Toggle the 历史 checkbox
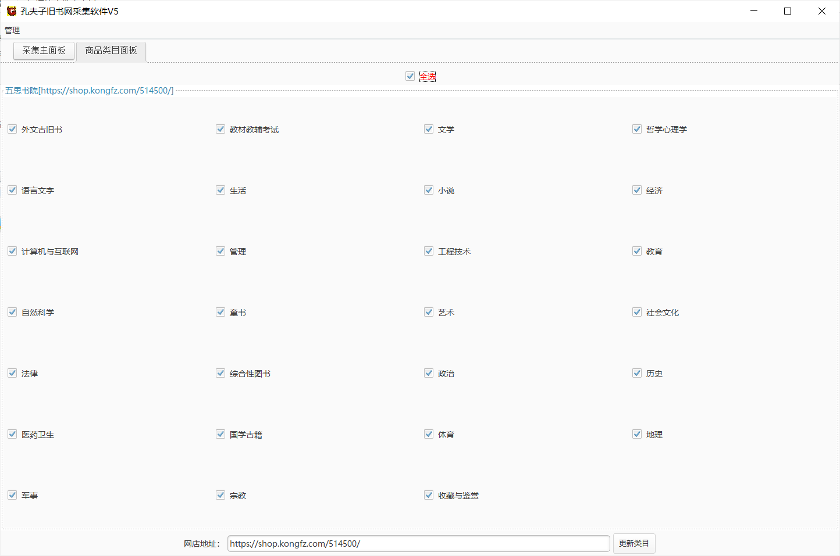 (637, 373)
